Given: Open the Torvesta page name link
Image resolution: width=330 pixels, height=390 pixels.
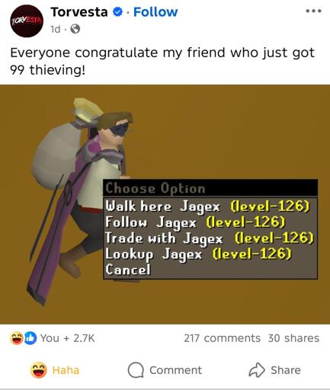Looking at the screenshot, I should coord(79,12).
